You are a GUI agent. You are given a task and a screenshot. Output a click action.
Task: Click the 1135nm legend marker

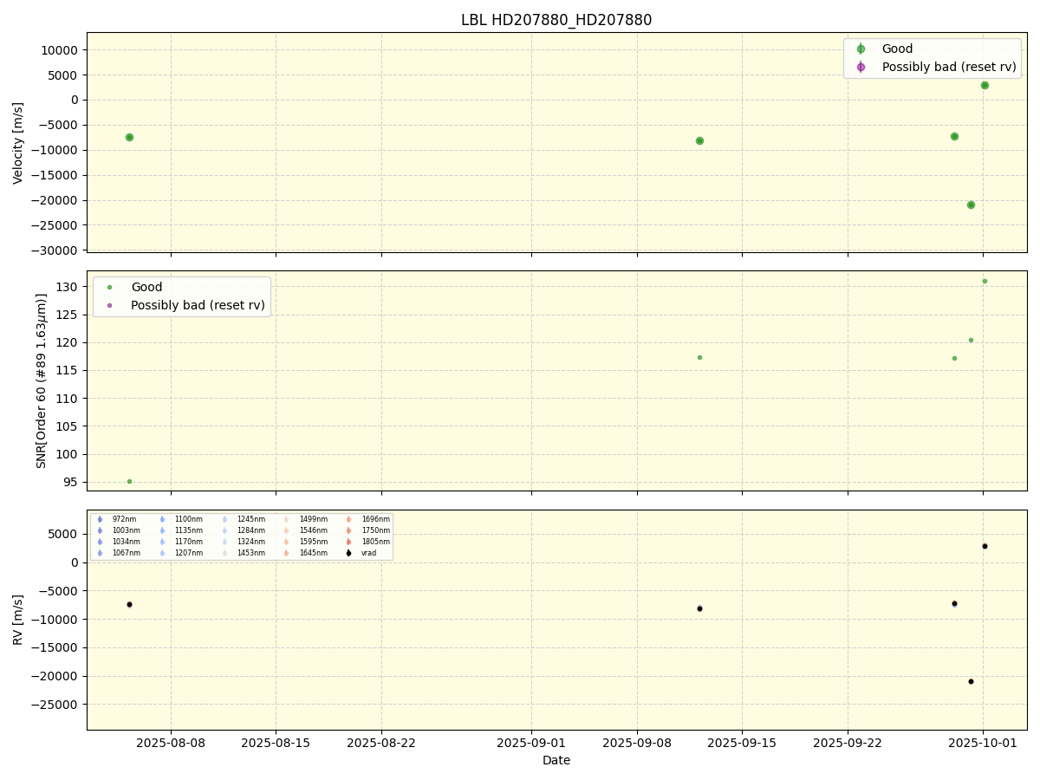tap(162, 530)
